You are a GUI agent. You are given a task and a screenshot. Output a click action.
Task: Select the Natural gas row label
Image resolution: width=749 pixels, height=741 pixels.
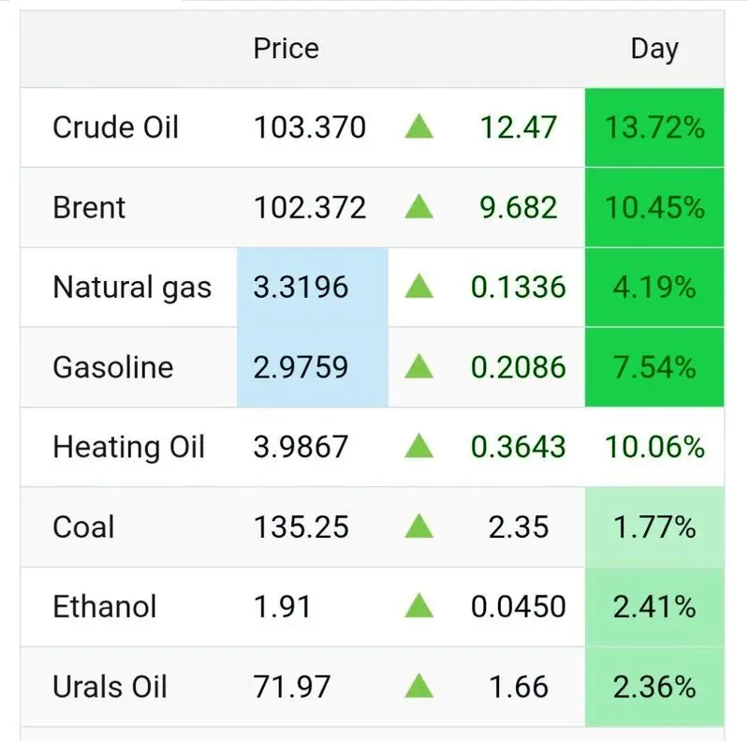[x=132, y=288]
